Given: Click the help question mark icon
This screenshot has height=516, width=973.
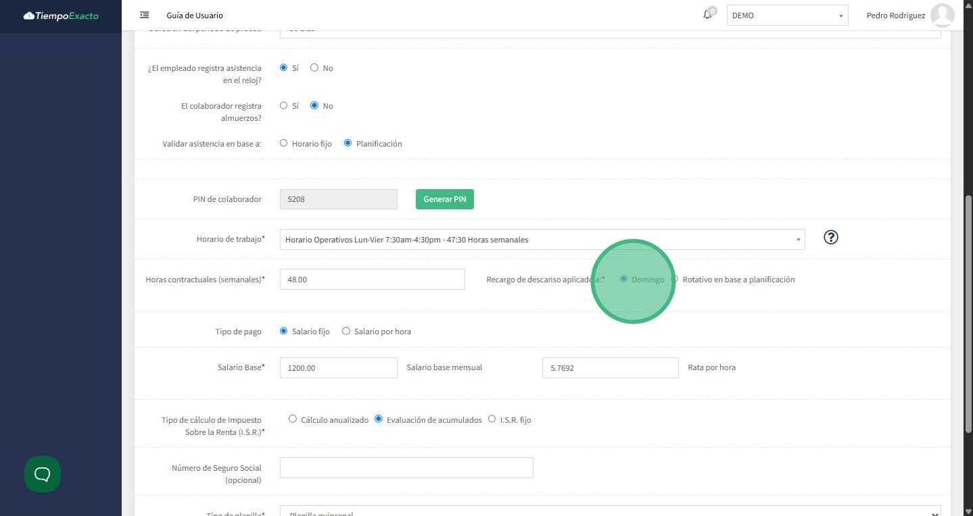Looking at the screenshot, I should (x=830, y=237).
